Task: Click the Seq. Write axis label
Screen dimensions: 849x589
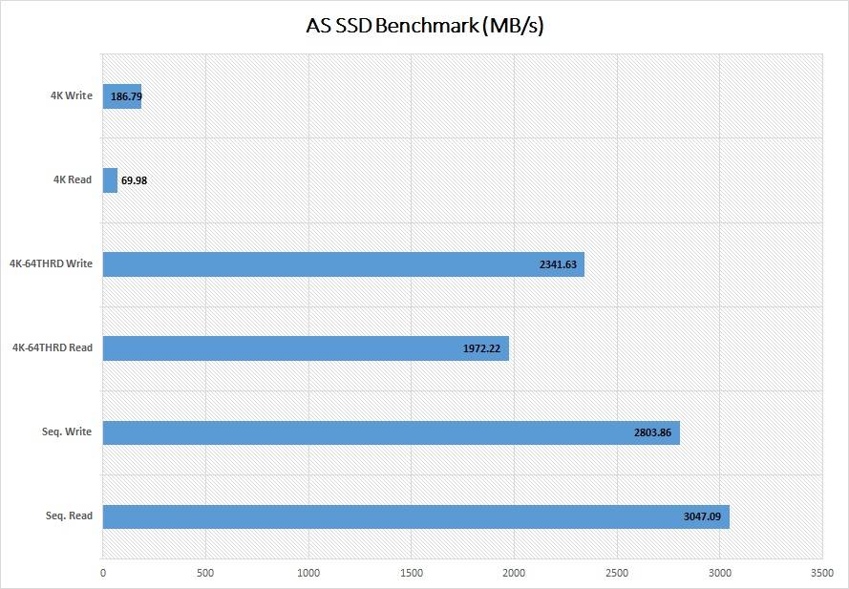Action: coord(67,432)
